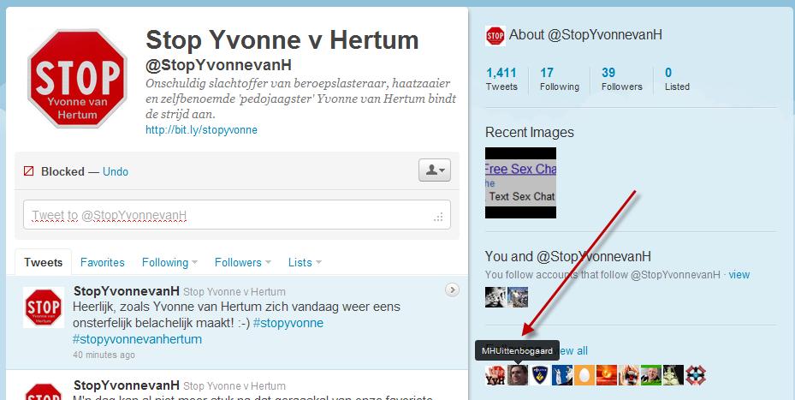Select the Tweets tab
Screen dimensions: 795x400
click(x=44, y=262)
